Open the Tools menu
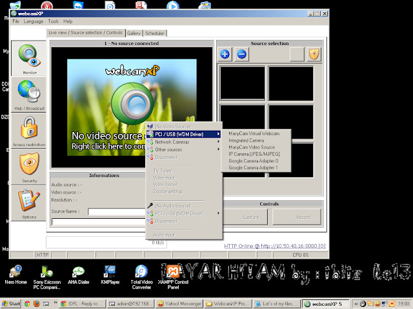This screenshot has width=413, height=309. coord(53,21)
